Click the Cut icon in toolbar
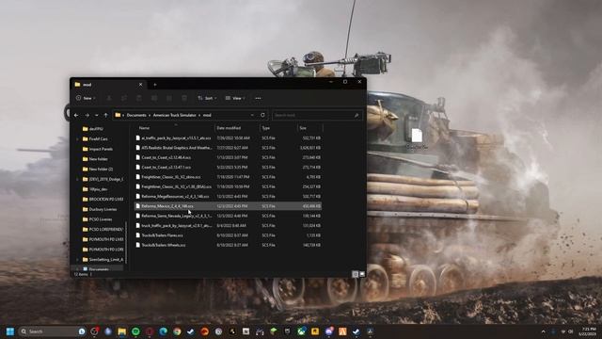 (x=109, y=98)
